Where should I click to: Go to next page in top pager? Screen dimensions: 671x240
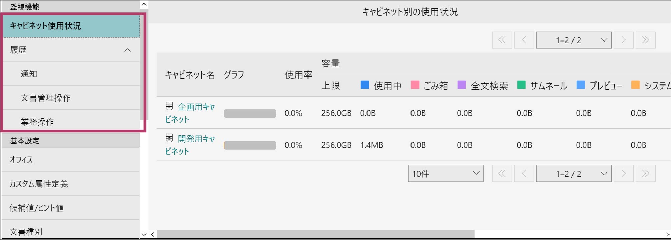pyautogui.click(x=624, y=40)
